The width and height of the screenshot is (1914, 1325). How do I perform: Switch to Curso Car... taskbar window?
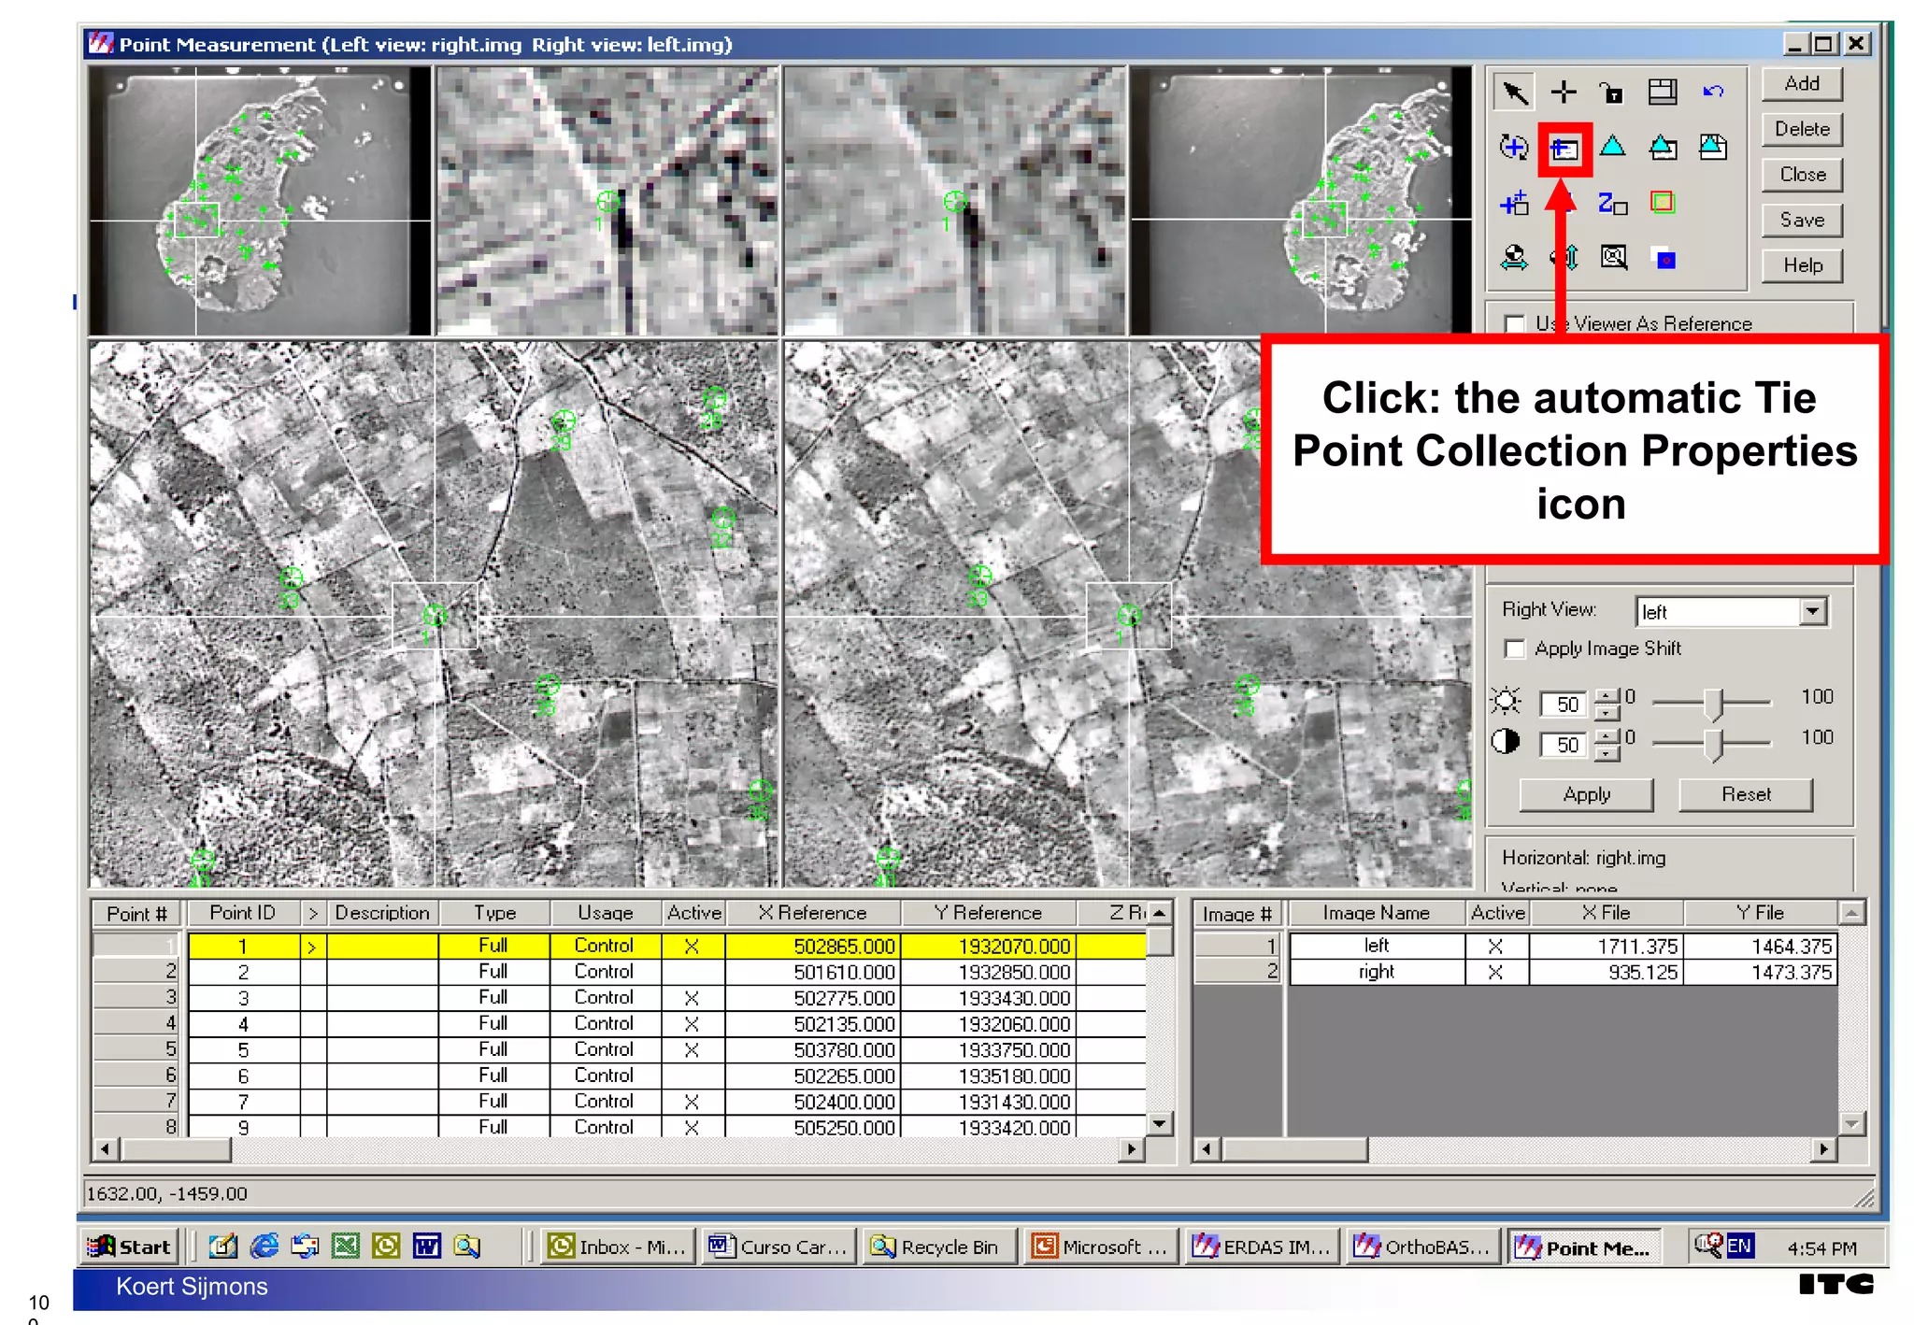point(779,1247)
